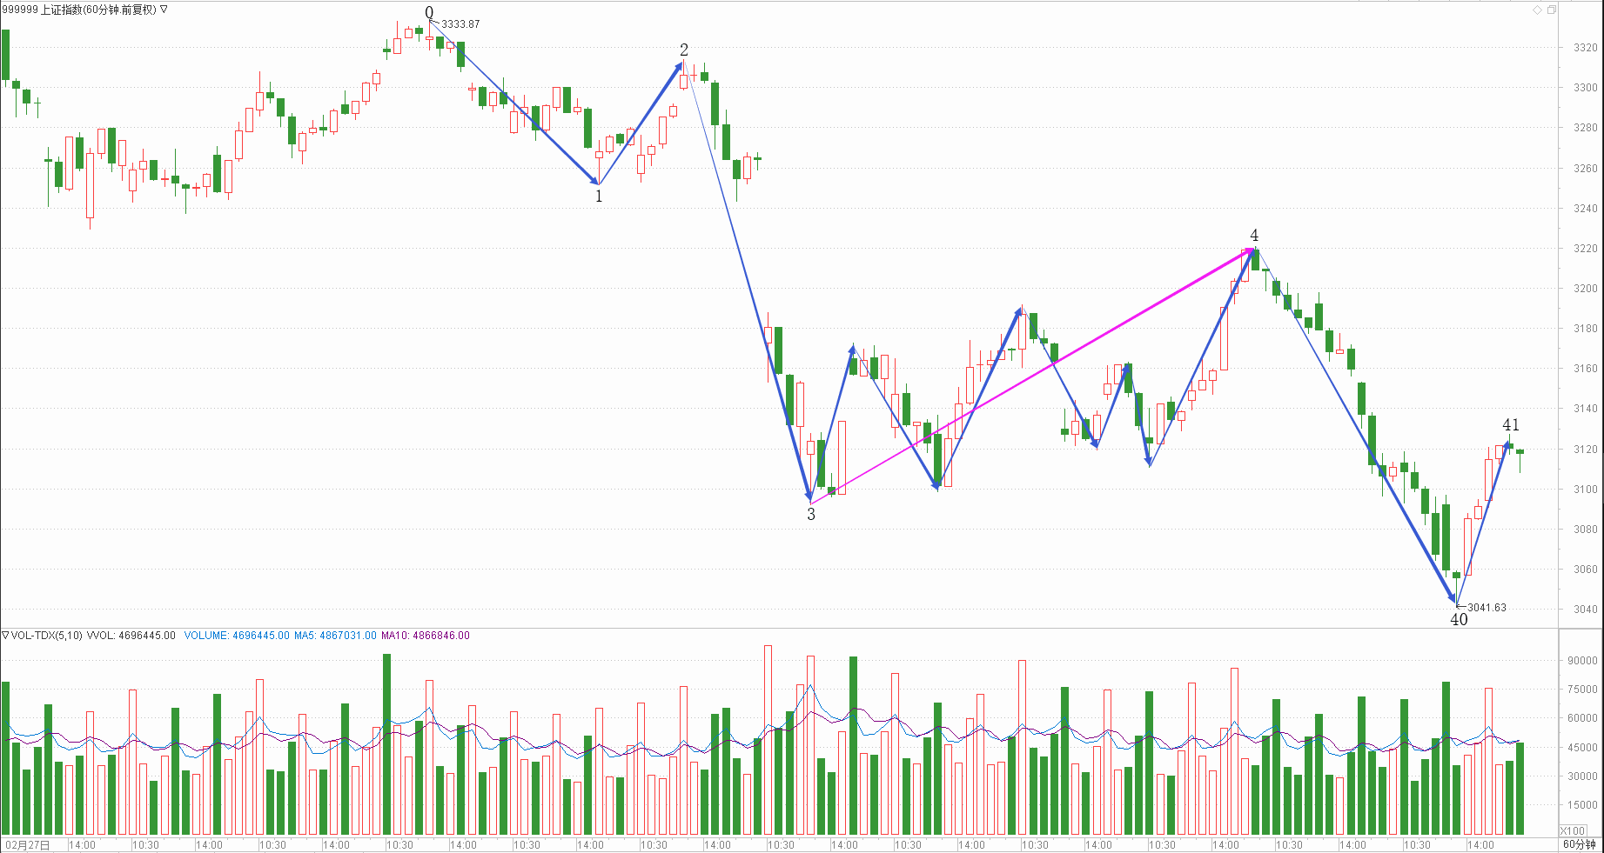Click the MA5 volume average label
This screenshot has height=853, width=1604.
(x=335, y=636)
